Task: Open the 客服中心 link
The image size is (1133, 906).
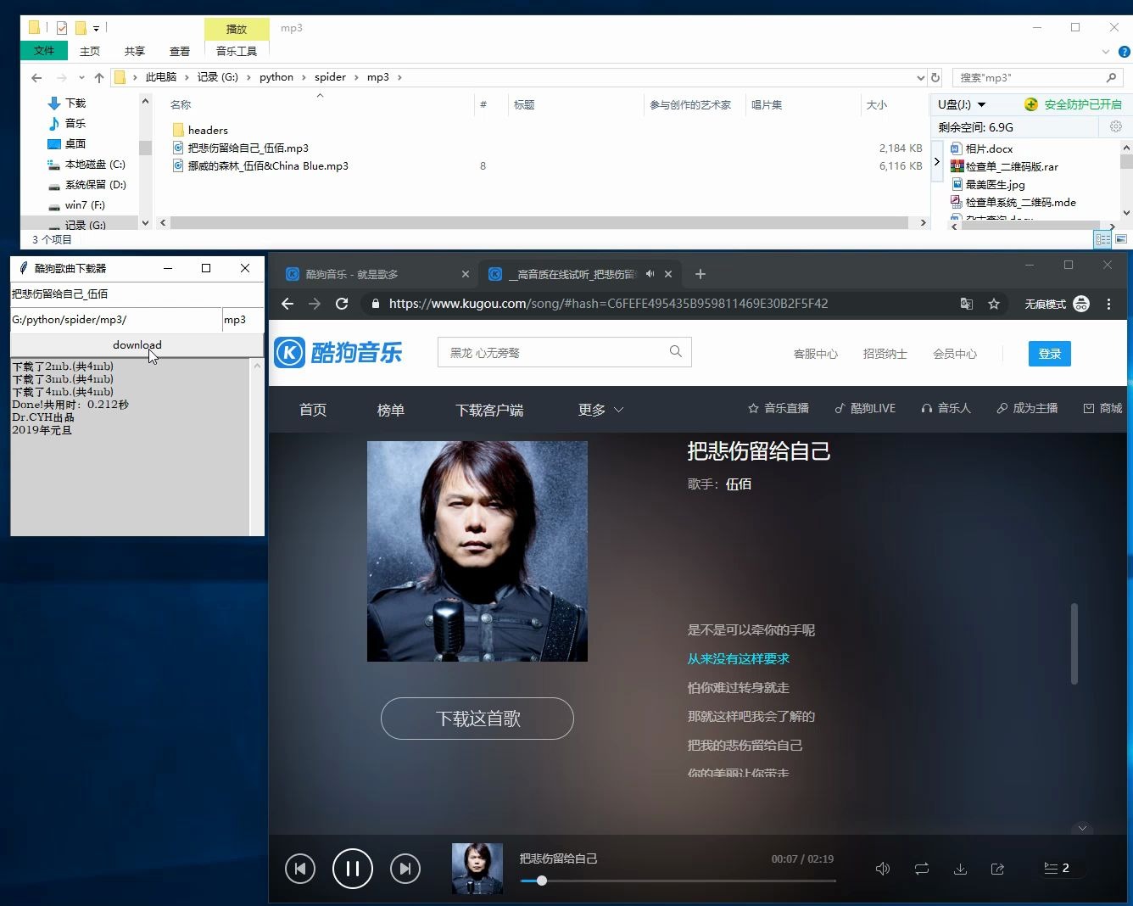Action: point(816,354)
